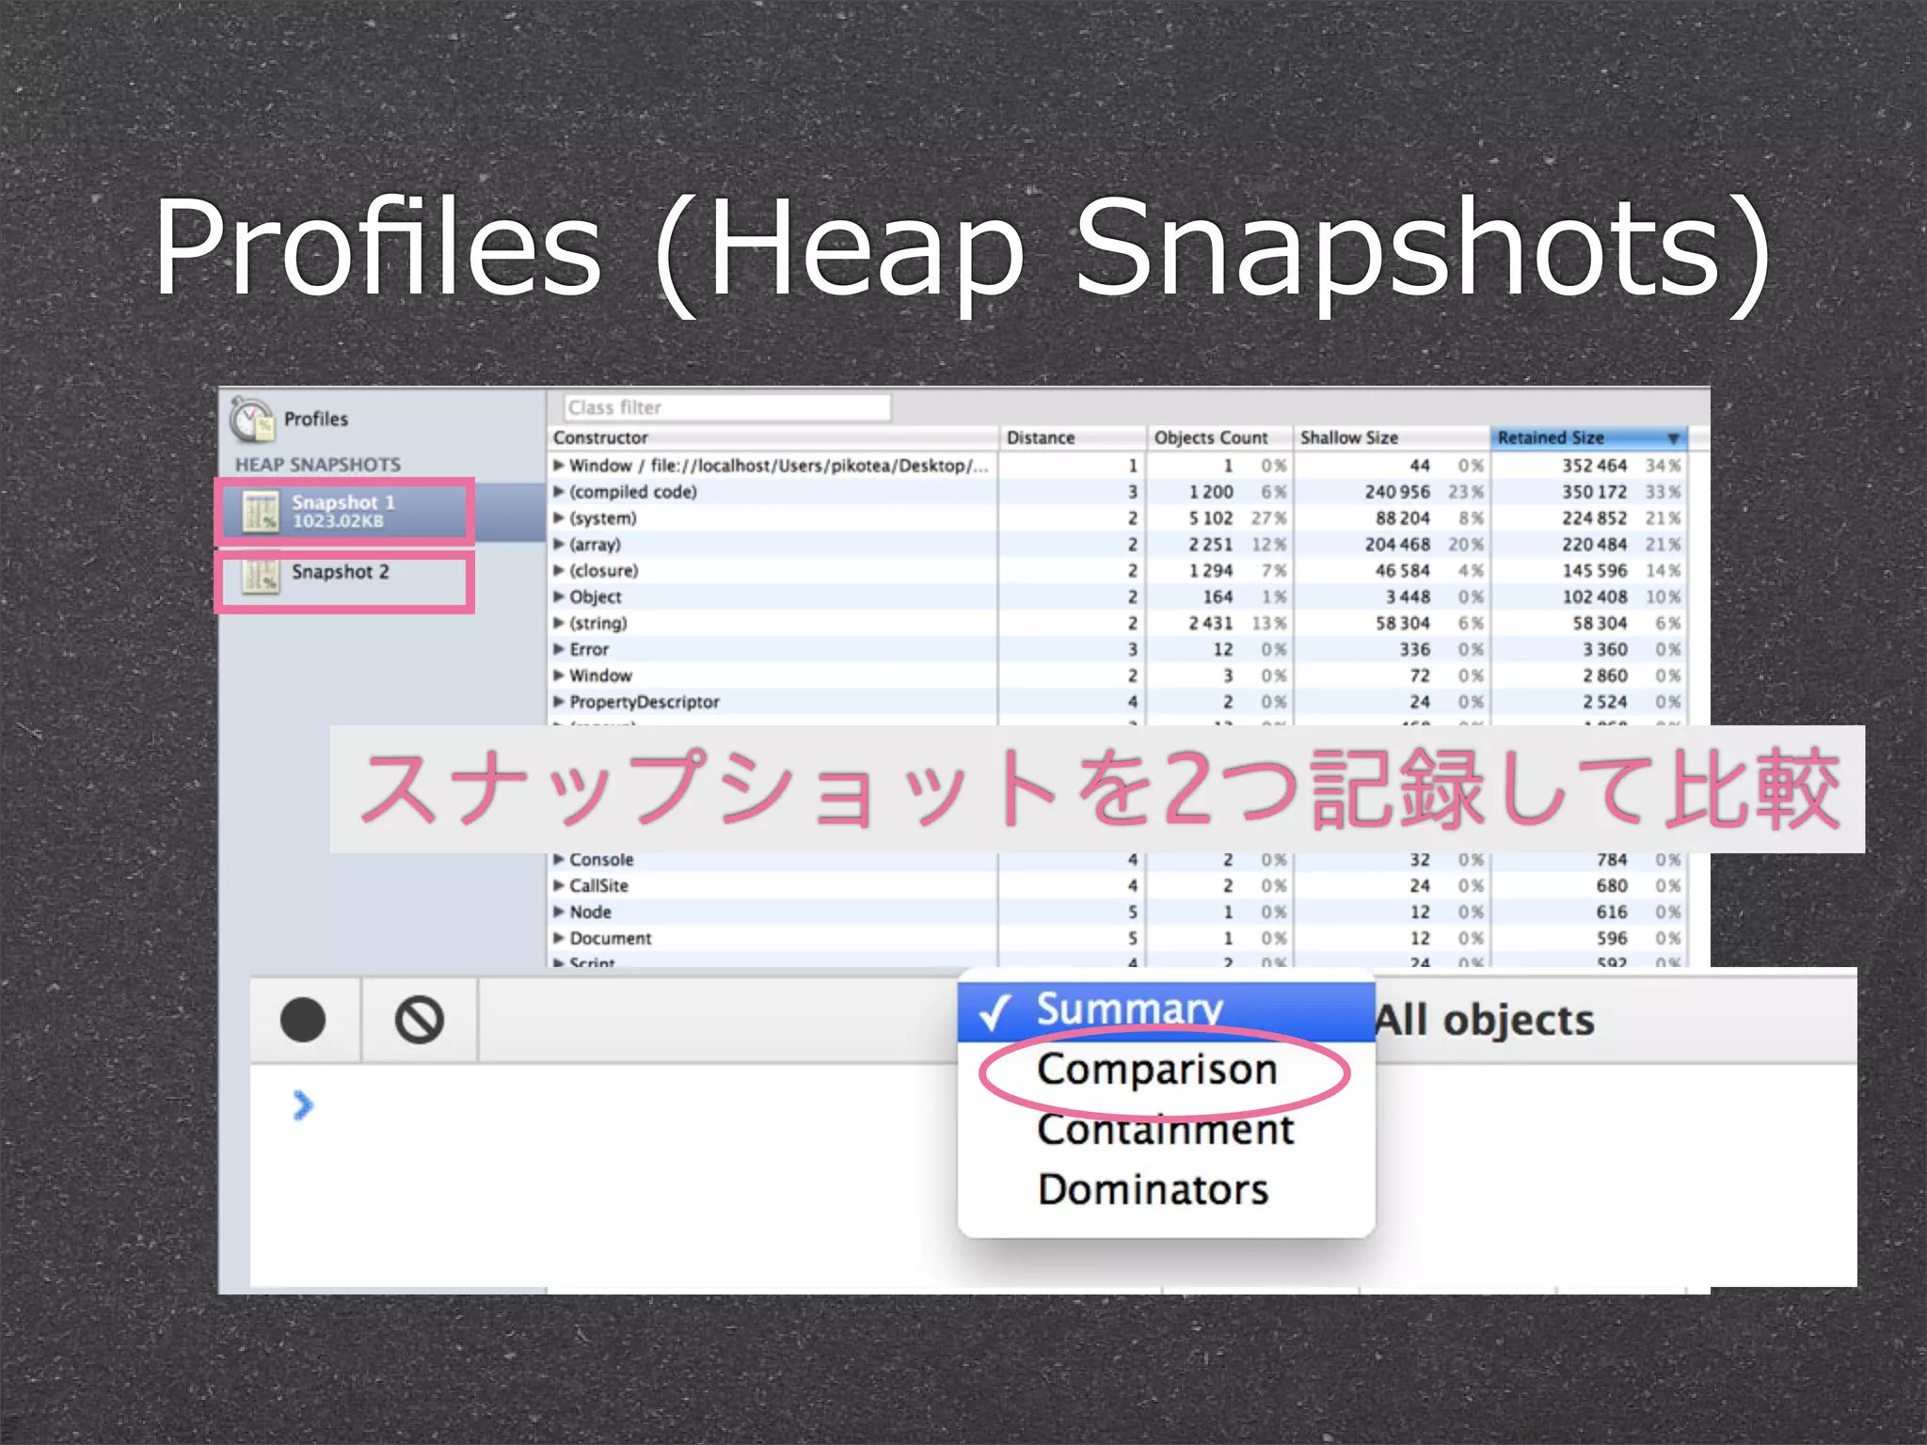Click shallow size value 204 468

(1397, 545)
